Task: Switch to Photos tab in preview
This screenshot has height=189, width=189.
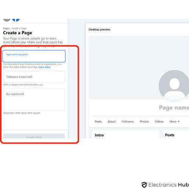Action: [144, 121]
